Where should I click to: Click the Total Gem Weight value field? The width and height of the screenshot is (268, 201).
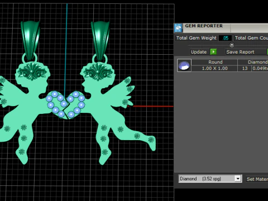[x=225, y=38]
